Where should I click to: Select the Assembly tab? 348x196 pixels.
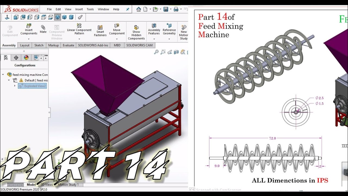point(9,45)
